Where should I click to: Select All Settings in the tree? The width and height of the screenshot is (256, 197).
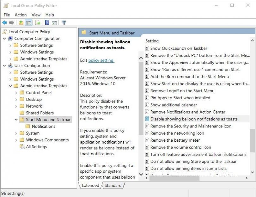(36, 147)
